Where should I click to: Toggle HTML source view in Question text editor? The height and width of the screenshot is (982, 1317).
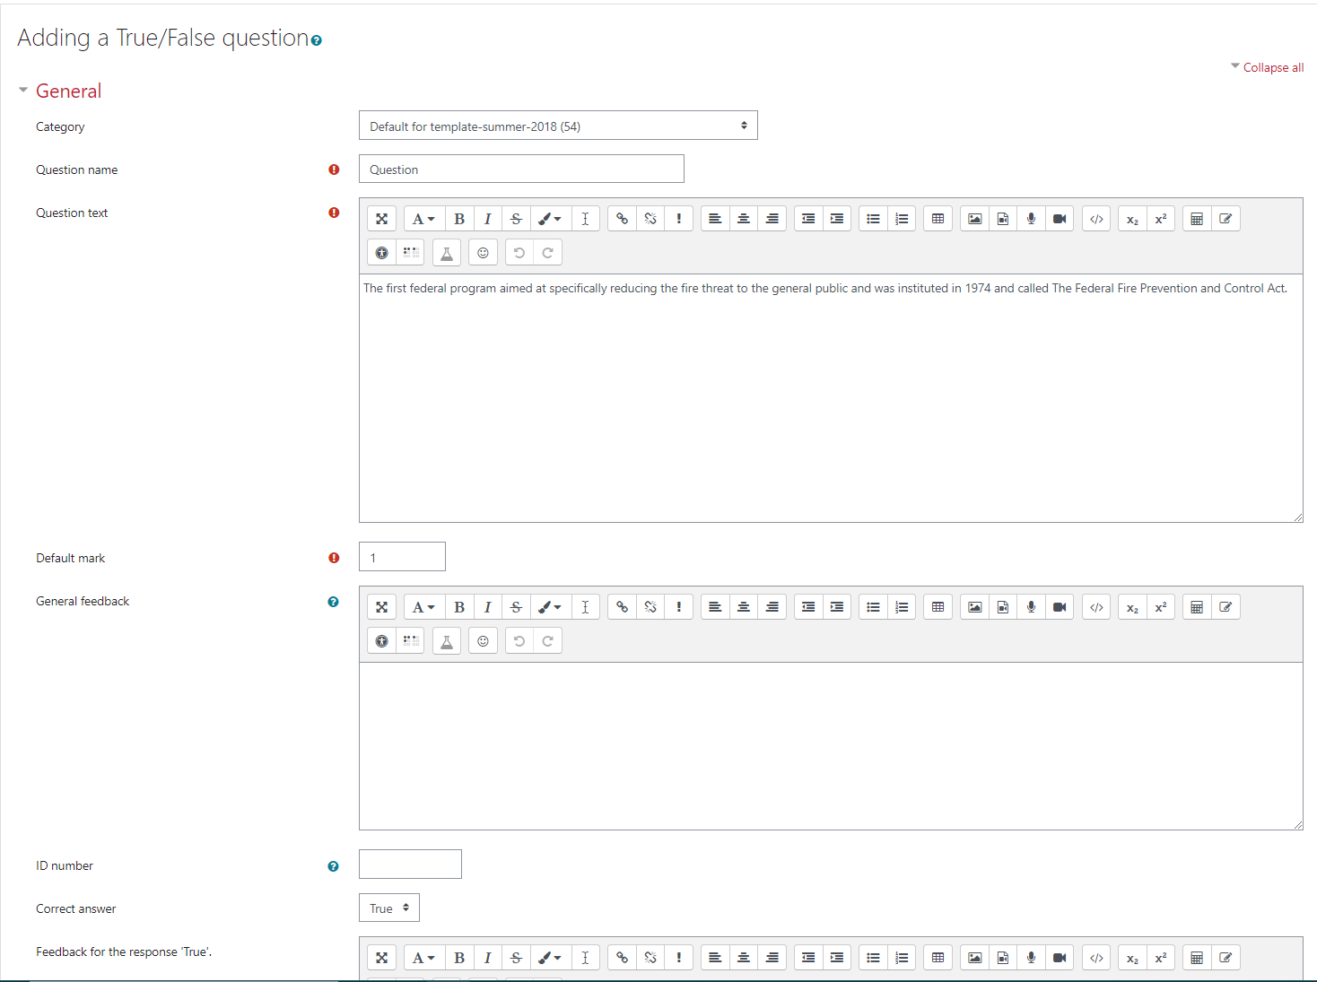pos(1096,219)
